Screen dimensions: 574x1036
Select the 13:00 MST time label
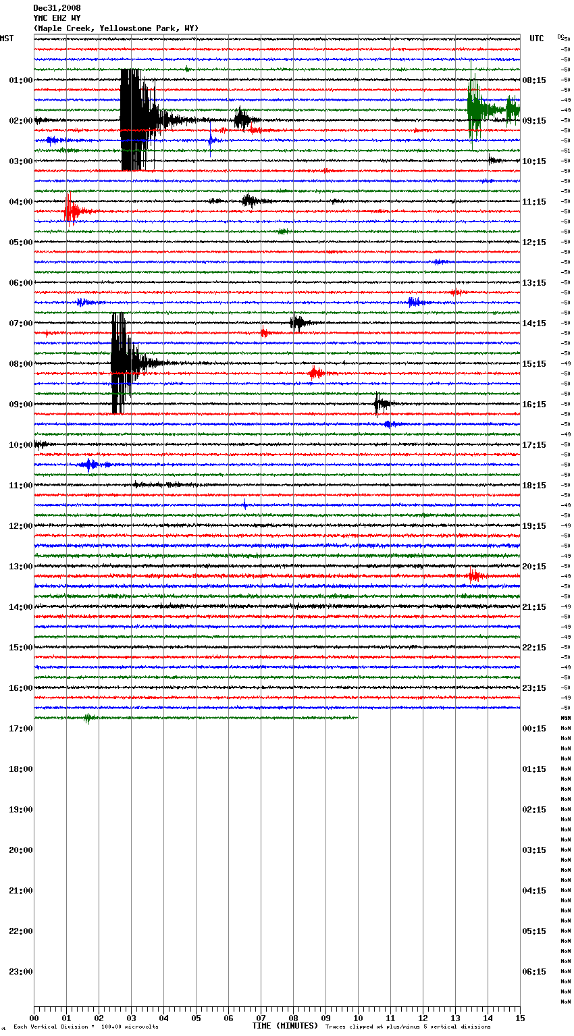[x=20, y=567]
